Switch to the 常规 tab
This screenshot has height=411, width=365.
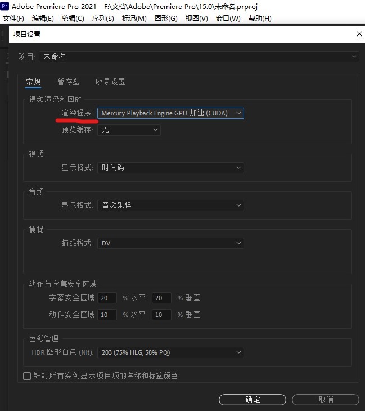click(x=34, y=82)
